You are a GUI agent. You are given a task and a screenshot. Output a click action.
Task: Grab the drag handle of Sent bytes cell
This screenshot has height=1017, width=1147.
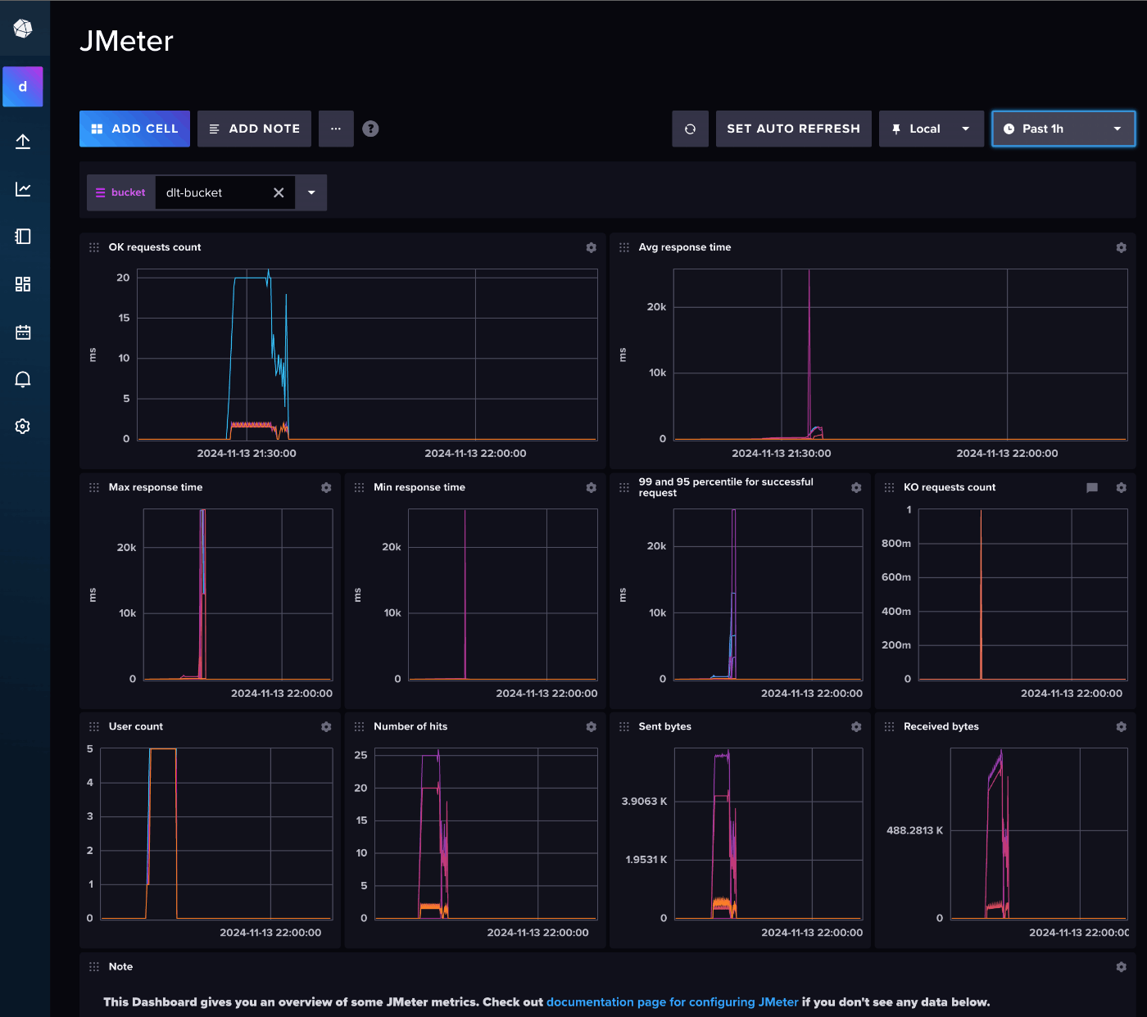624,726
